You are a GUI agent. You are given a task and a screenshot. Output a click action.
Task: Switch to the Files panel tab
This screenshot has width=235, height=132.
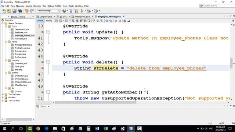(23, 17)
